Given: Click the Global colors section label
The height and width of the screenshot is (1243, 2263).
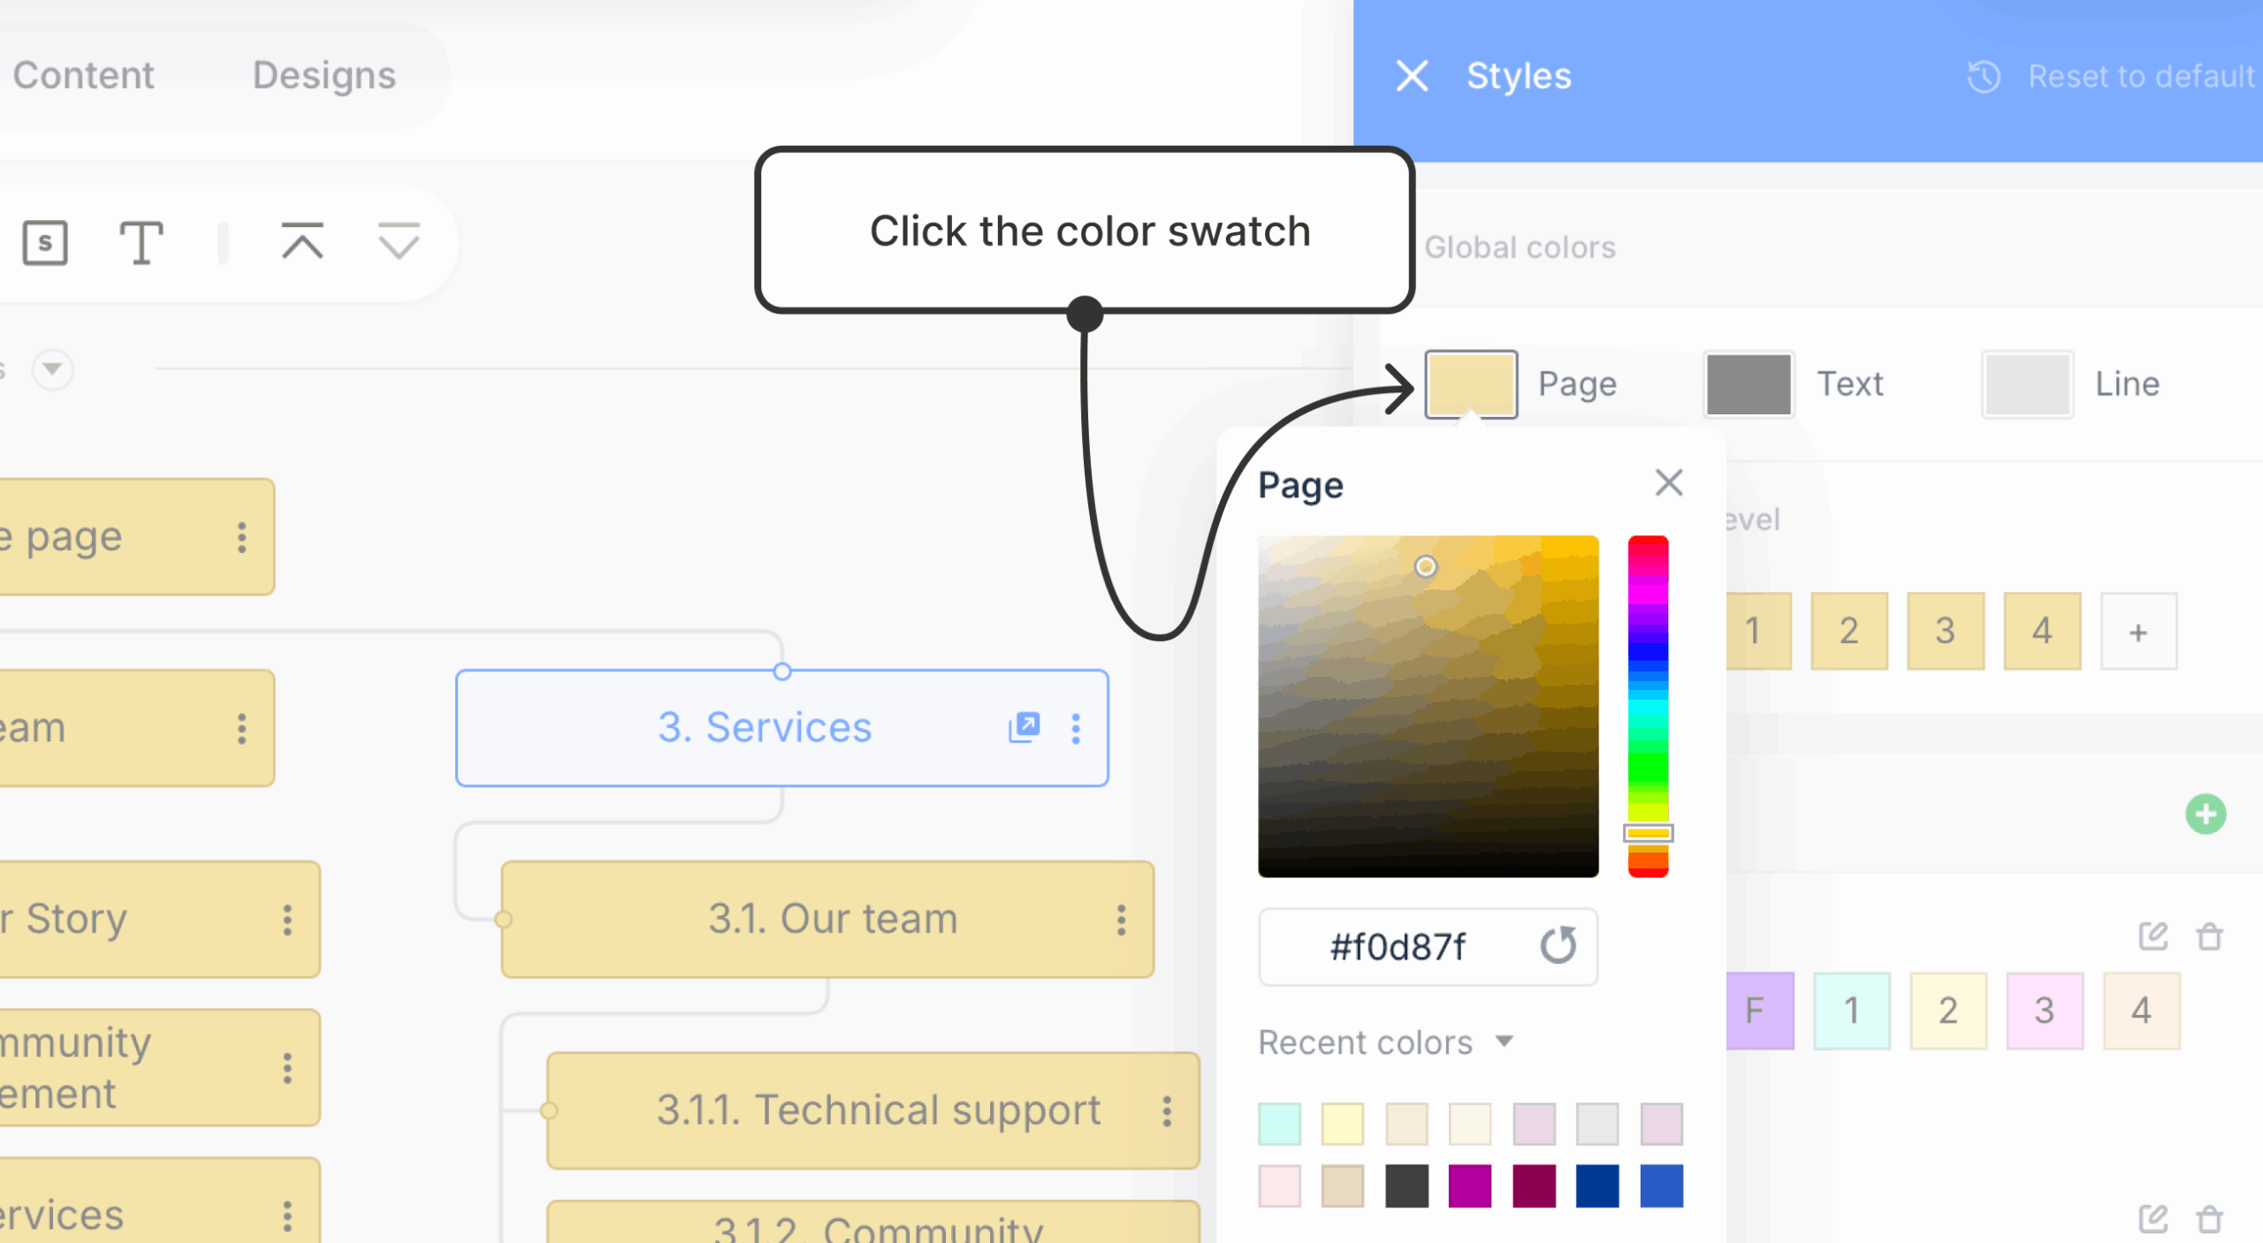Looking at the screenshot, I should click(x=1520, y=247).
